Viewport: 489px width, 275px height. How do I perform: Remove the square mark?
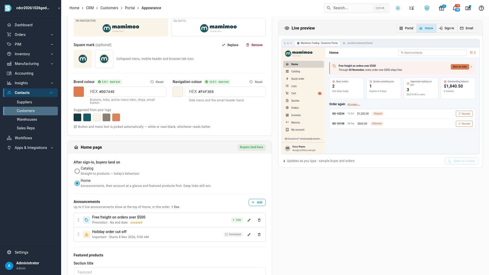coord(254,45)
